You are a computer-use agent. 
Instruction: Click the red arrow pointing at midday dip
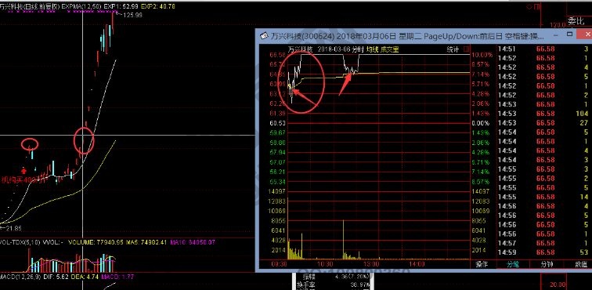(345, 84)
